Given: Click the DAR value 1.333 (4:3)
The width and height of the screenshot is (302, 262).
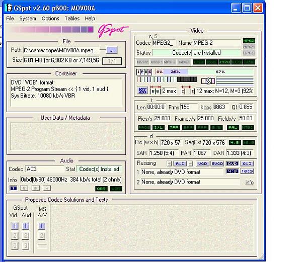Looking at the screenshot, I should (x=240, y=153).
